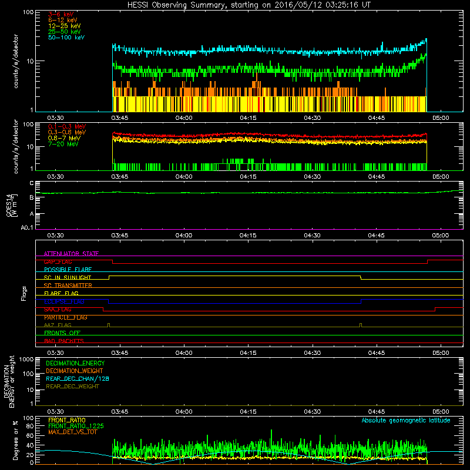Select the SC_IN_SUNLIGHT flag label

(68, 277)
